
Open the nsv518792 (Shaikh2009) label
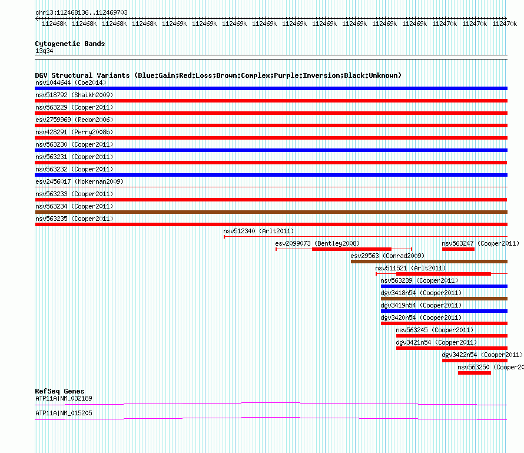click(74, 95)
